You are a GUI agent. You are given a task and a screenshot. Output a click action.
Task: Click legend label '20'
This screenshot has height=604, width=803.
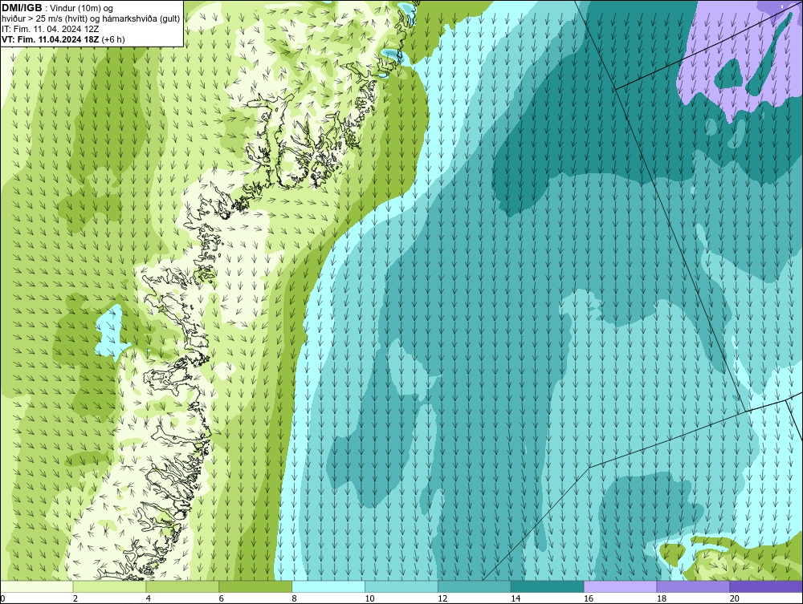point(735,598)
